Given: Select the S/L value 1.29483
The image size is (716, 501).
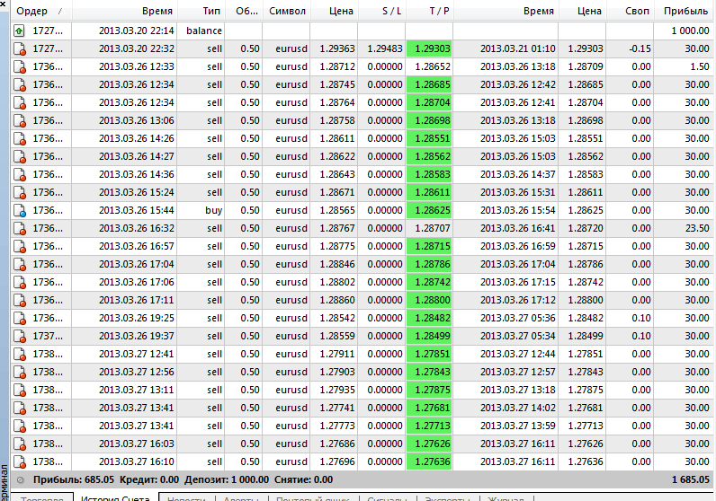Looking at the screenshot, I should 385,48.
